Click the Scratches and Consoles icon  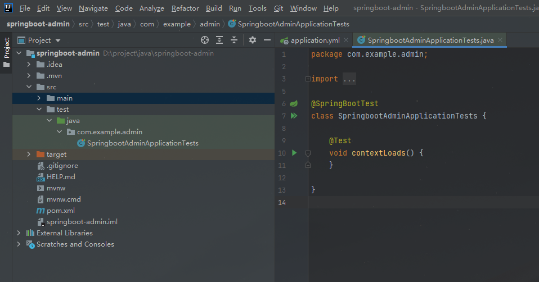[30, 244]
